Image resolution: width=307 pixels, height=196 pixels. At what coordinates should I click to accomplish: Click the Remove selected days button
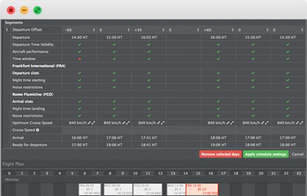[220, 154]
